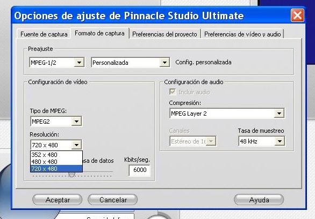This screenshot has height=219, width=315.
Task: Click the data rate slider thumb
Action: click(71, 174)
